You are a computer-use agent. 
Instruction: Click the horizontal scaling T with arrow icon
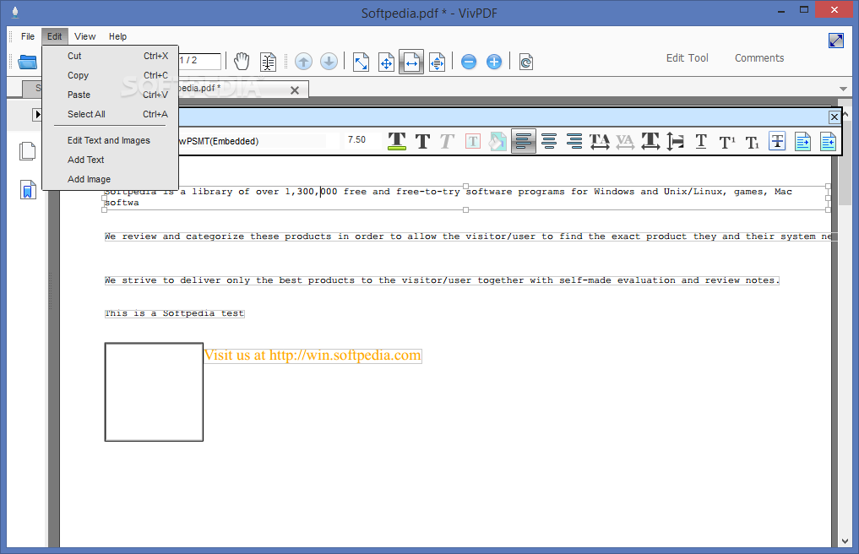[650, 141]
